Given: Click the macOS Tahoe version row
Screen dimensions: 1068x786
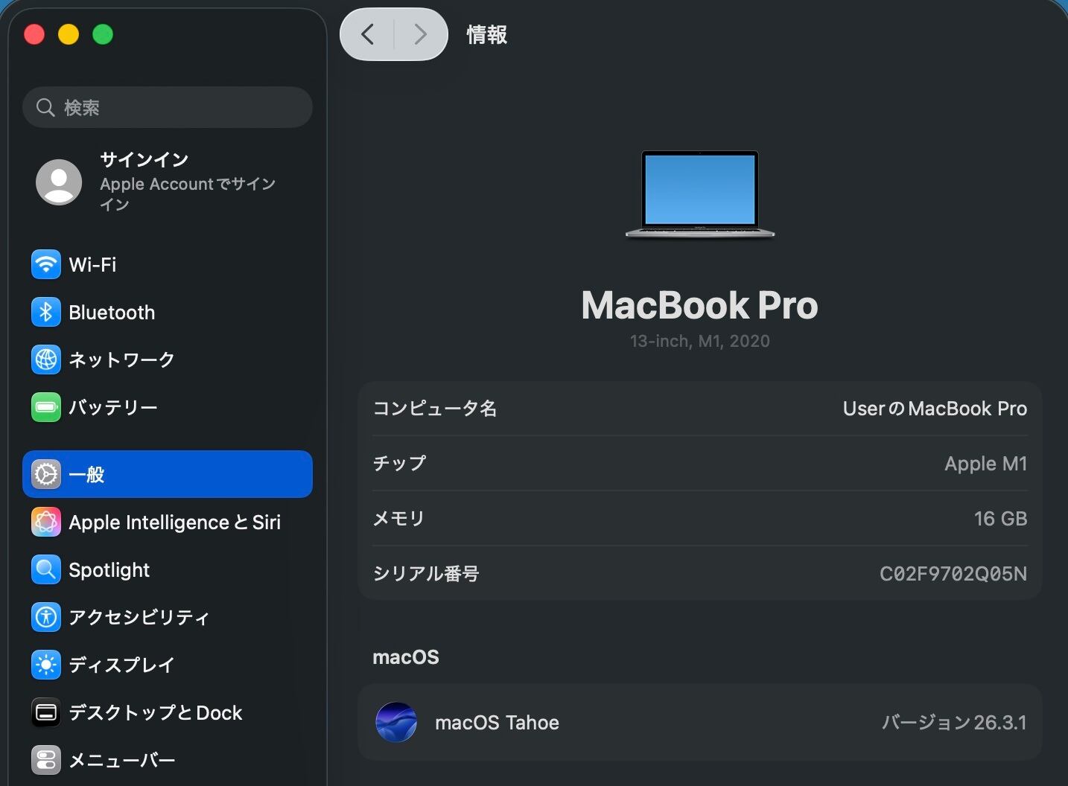Looking at the screenshot, I should (x=699, y=722).
